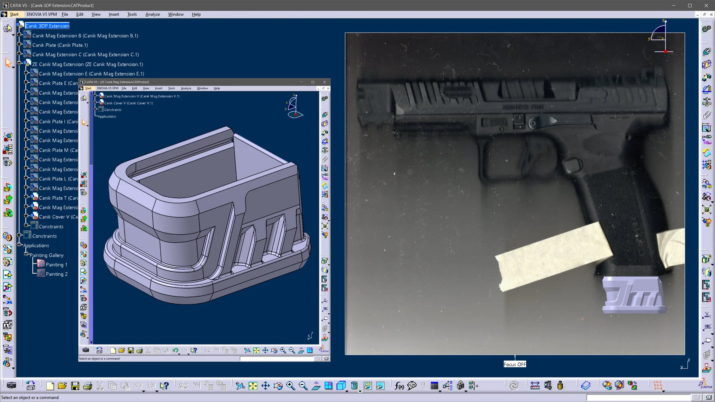The image size is (715, 402).
Task: Open the Analyze menu in main window
Action: 152,14
